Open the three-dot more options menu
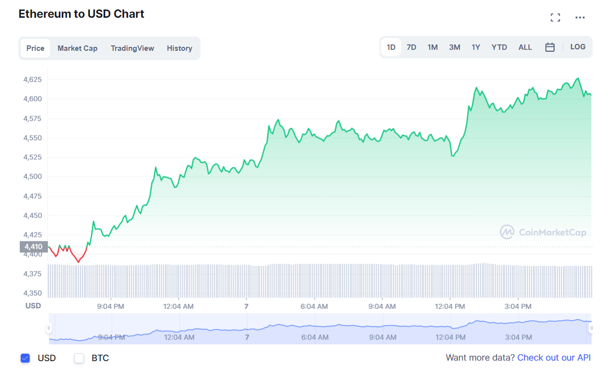The width and height of the screenshot is (608, 371). pos(580,18)
